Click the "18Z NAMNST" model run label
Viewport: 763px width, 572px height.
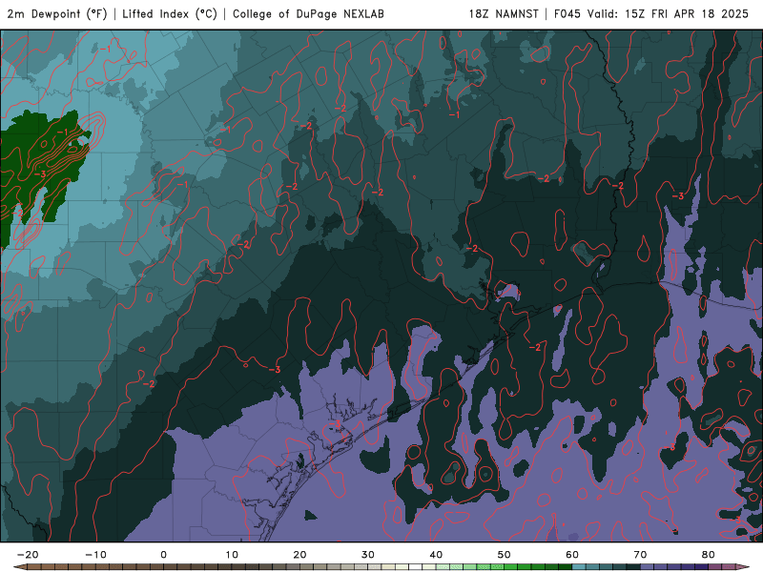(x=504, y=14)
